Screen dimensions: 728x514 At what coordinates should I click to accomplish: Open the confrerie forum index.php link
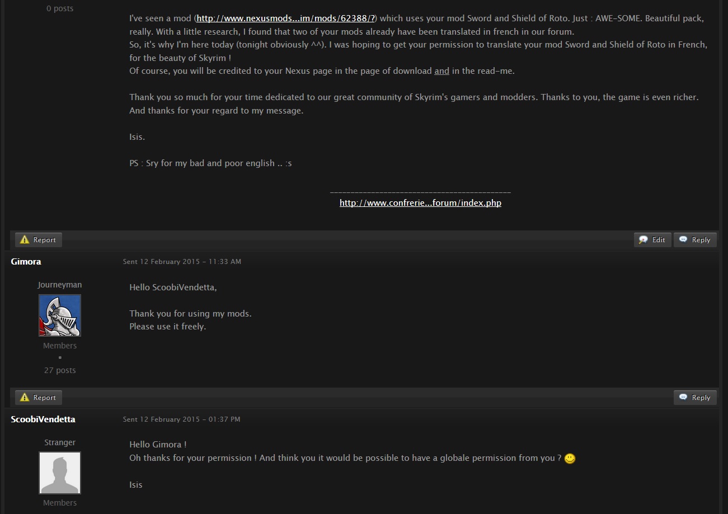[420, 203]
